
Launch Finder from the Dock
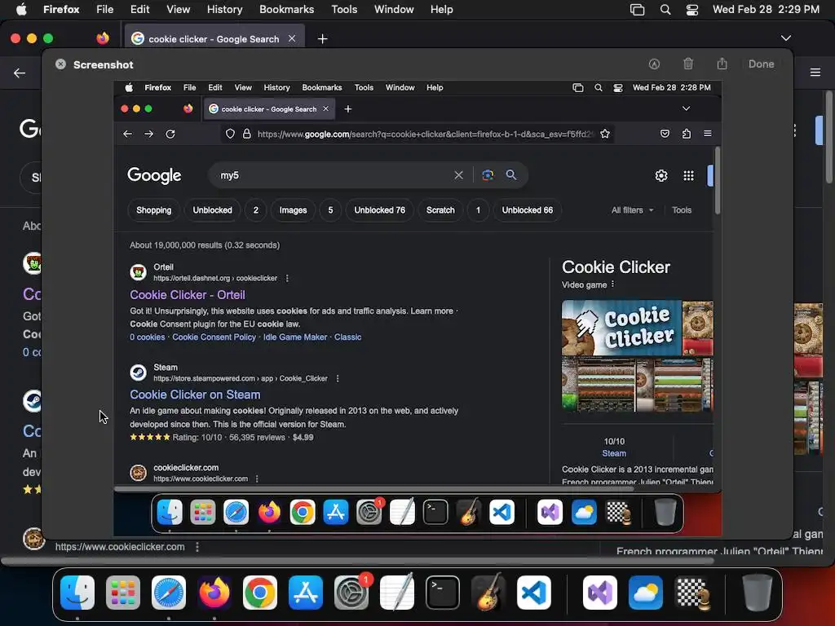(x=77, y=592)
